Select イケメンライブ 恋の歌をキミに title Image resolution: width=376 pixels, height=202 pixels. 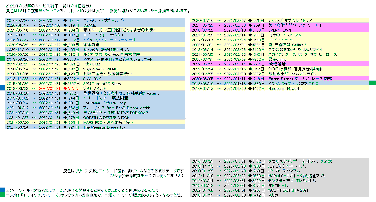(x=293, y=83)
